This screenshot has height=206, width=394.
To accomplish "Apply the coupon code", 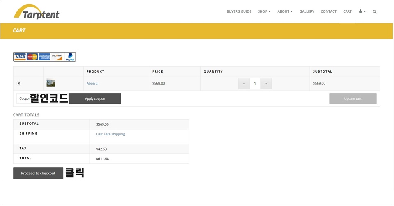I will 95,98.
